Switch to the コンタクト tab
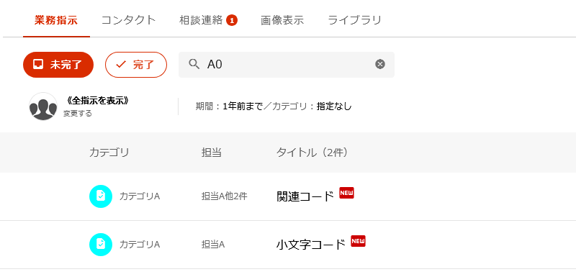 [129, 20]
